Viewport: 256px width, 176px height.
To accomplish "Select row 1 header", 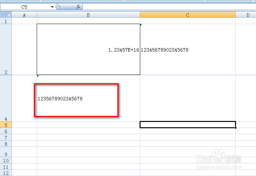I will [6, 21].
